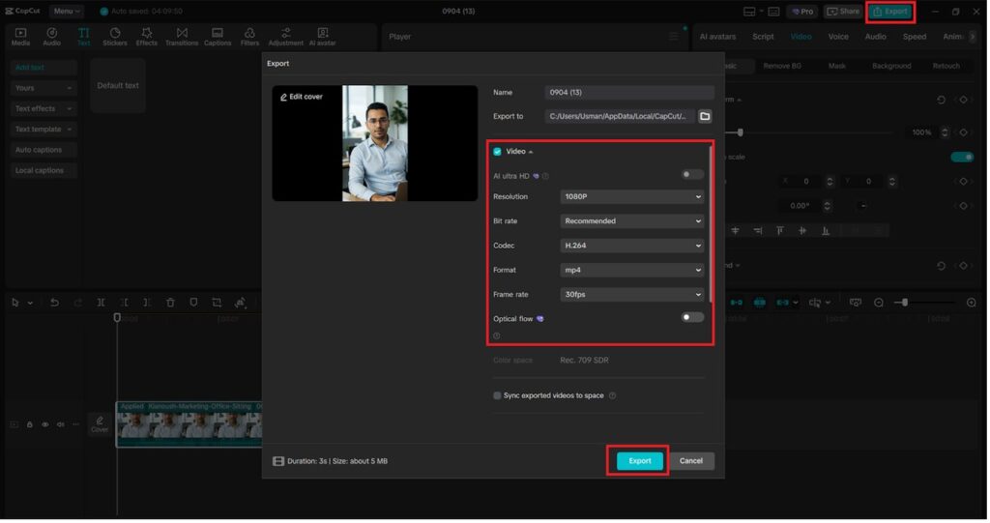Open the AI avatar tool
Viewport: 990px width, 523px height.
[322, 36]
